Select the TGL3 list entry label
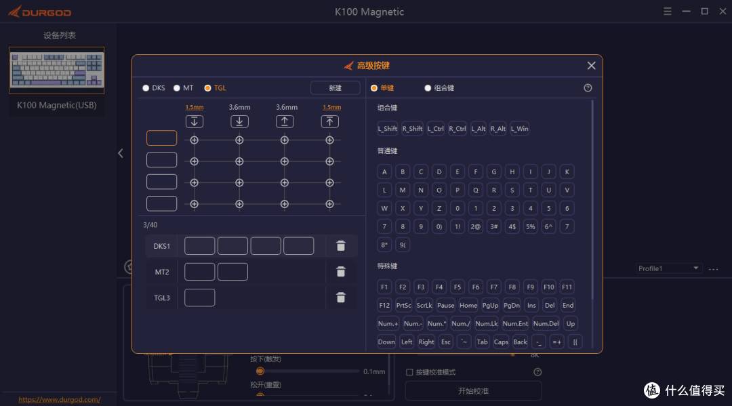 click(x=162, y=298)
